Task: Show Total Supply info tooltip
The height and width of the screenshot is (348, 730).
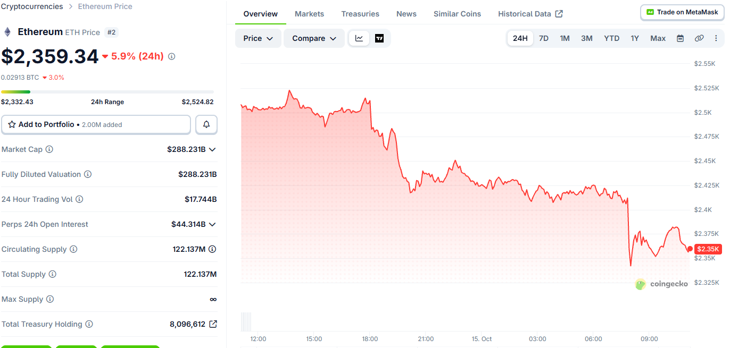Action: 52,274
